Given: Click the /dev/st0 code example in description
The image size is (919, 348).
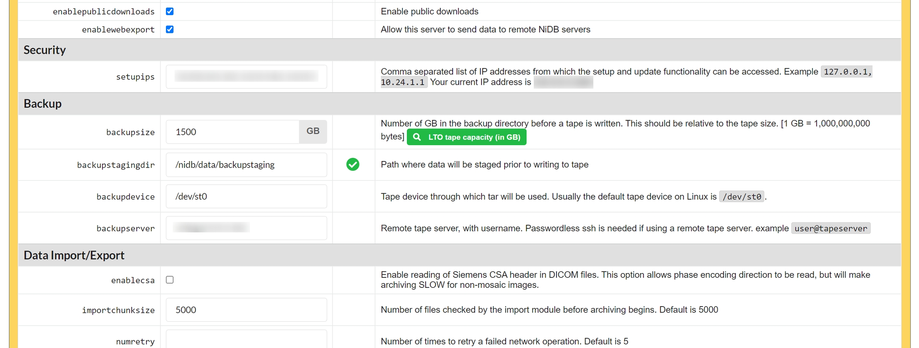Looking at the screenshot, I should coord(742,197).
